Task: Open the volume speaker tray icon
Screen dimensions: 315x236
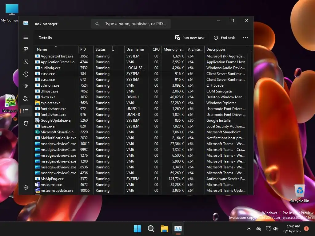Action: pyautogui.click(x=276, y=229)
